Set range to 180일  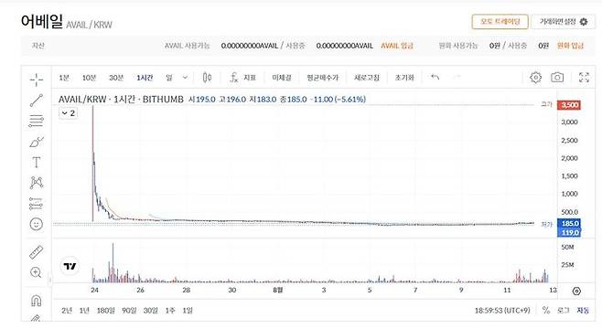(x=106, y=311)
